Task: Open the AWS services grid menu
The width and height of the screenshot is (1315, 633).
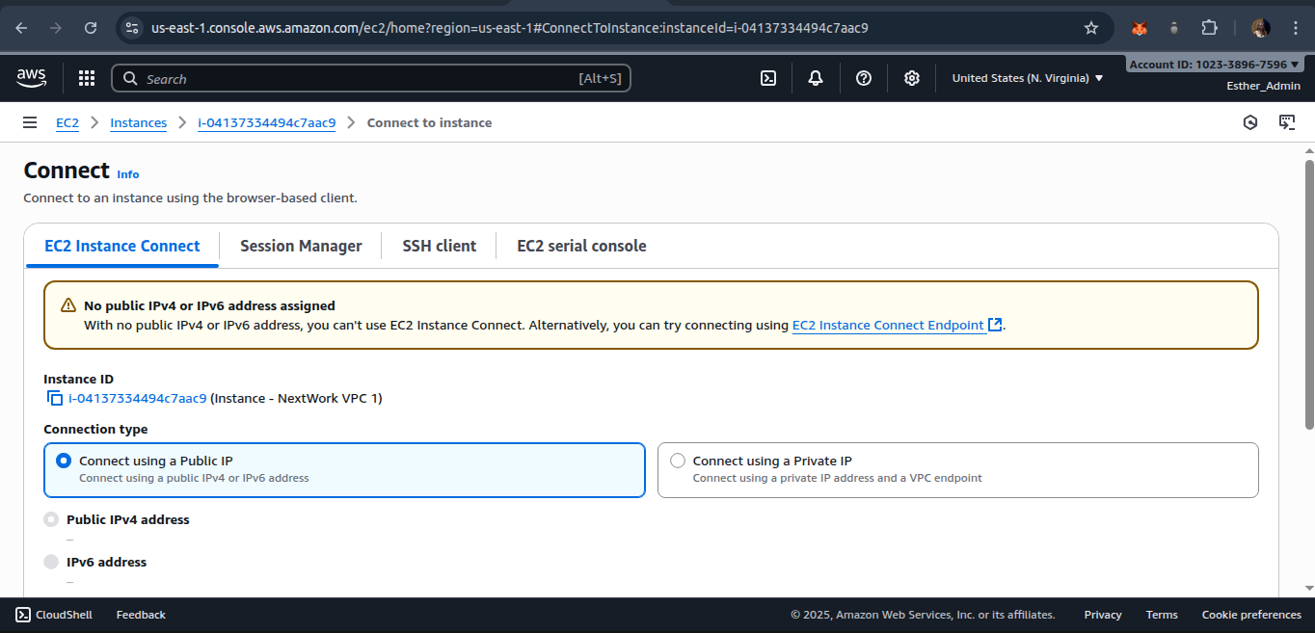Action: point(87,78)
